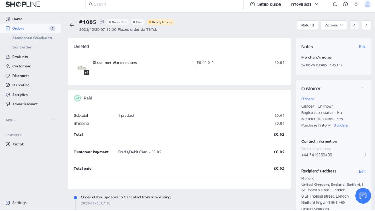Copy order number #1005 with copy icon
This screenshot has height=211, width=375.
pyautogui.click(x=102, y=22)
